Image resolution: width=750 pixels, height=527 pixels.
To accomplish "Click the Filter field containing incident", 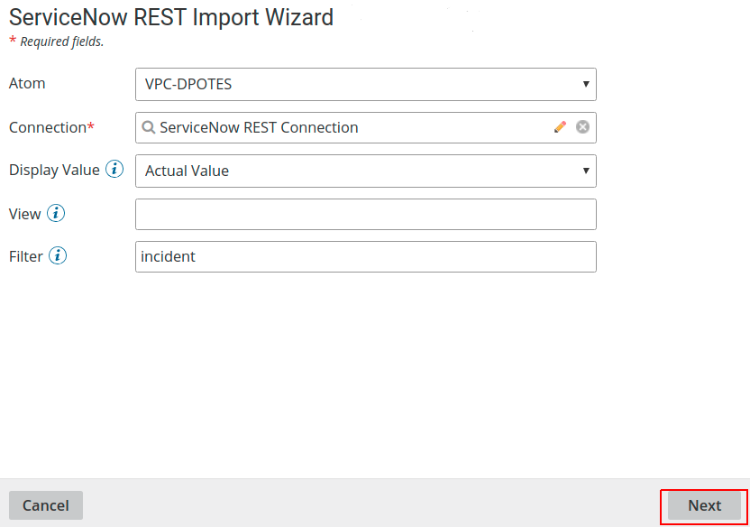I will 366,256.
